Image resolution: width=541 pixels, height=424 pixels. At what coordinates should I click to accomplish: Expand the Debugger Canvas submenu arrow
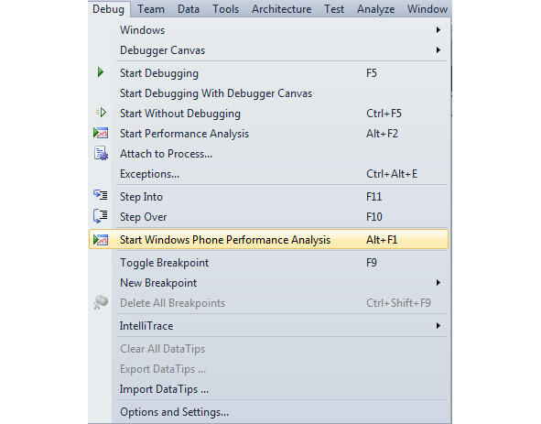[x=438, y=50]
